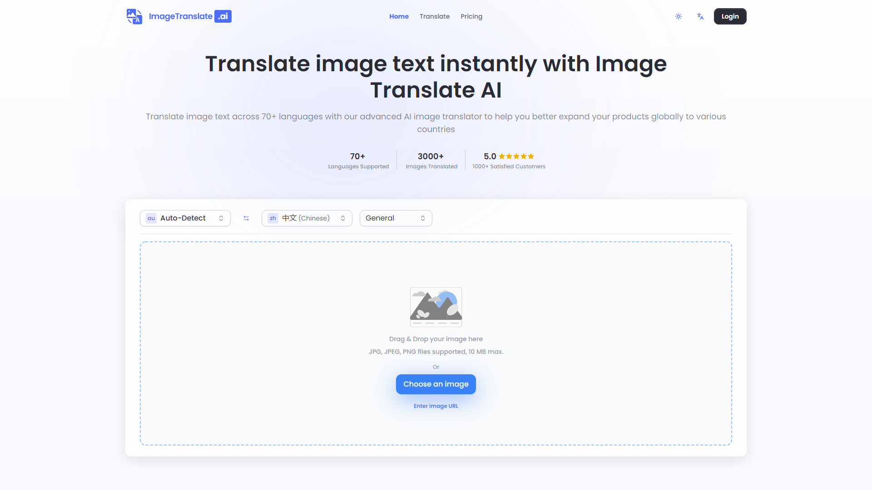Viewport: 872px width, 490px height.
Task: Click the ImageTranslate.ai logo icon
Action: pos(134,16)
